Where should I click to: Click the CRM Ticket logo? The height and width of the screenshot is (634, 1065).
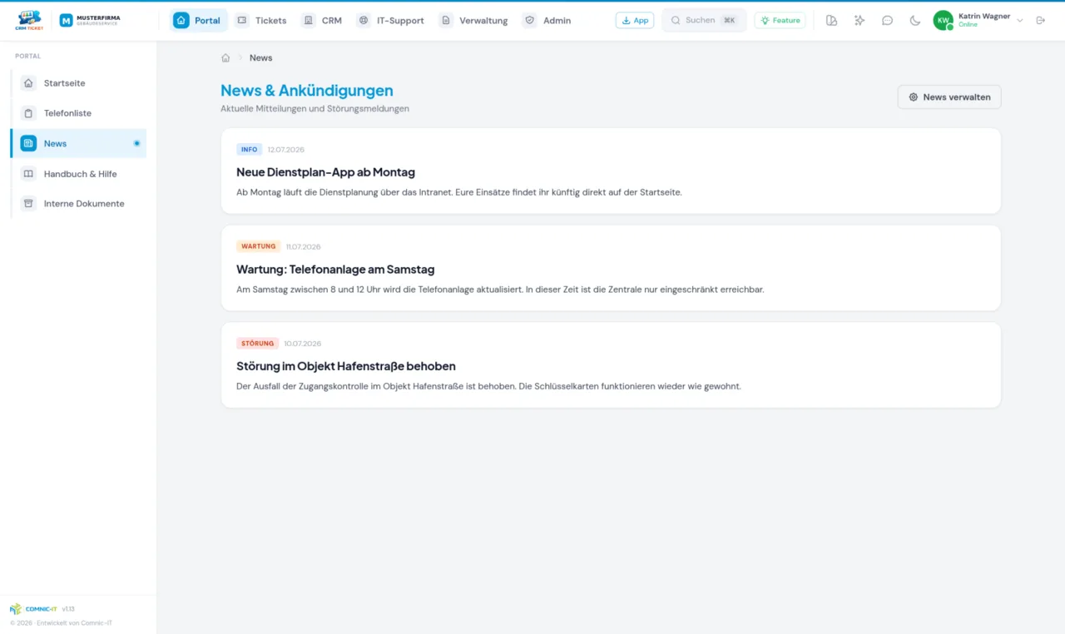pos(29,20)
